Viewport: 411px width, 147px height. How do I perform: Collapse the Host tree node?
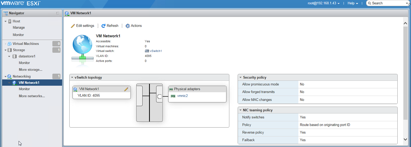pos(6,21)
